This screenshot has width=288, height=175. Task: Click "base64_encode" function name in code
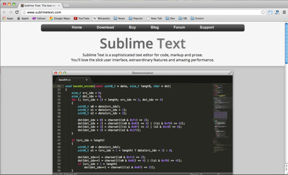coord(84,86)
